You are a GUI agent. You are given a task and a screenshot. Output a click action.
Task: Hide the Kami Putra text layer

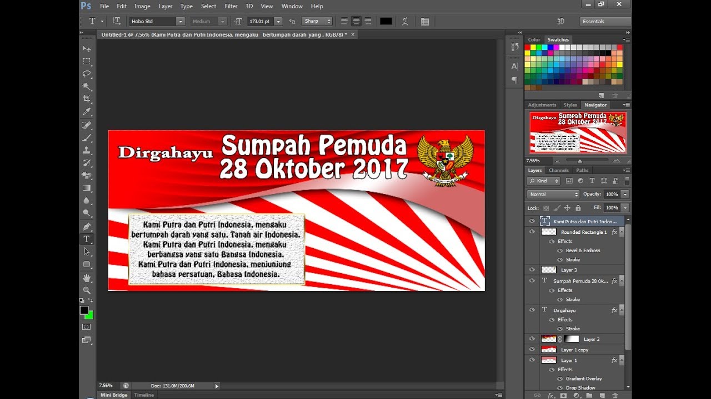[x=532, y=221]
